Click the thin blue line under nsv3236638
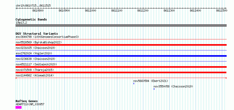The height and width of the screenshot is (110, 234). pyautogui.click(x=121, y=61)
